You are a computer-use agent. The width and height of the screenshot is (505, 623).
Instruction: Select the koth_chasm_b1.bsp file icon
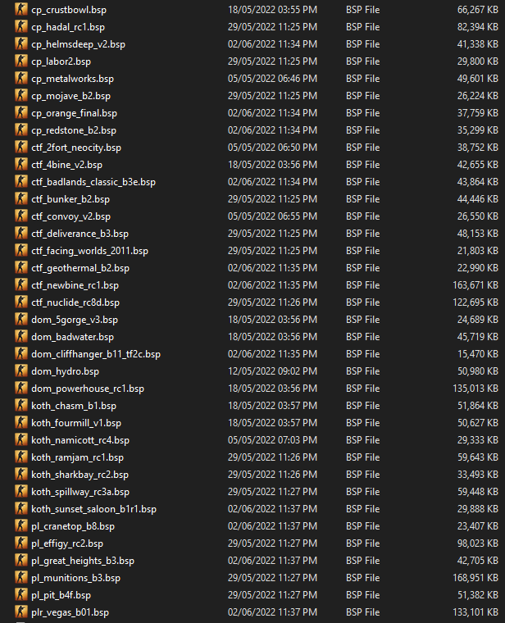(x=21, y=405)
